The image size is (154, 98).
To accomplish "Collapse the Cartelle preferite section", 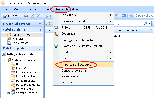I will tap(40, 30).
